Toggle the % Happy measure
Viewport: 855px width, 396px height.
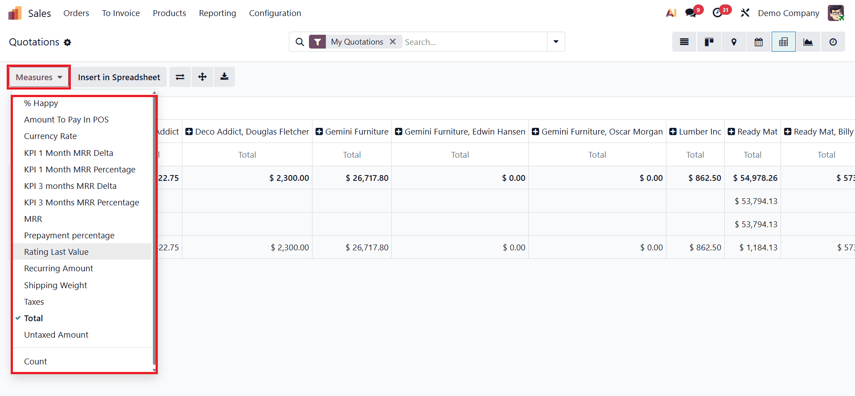(x=82, y=103)
